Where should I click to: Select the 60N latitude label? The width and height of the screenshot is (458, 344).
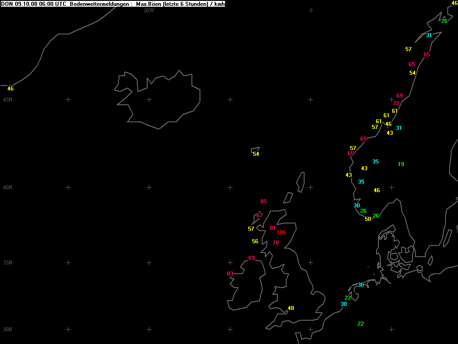tap(8, 187)
